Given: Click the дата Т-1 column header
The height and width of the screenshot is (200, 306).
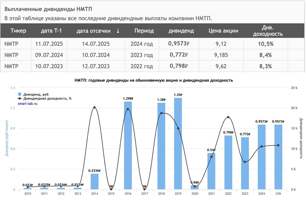Looking at the screenshot, I should tap(51, 31).
